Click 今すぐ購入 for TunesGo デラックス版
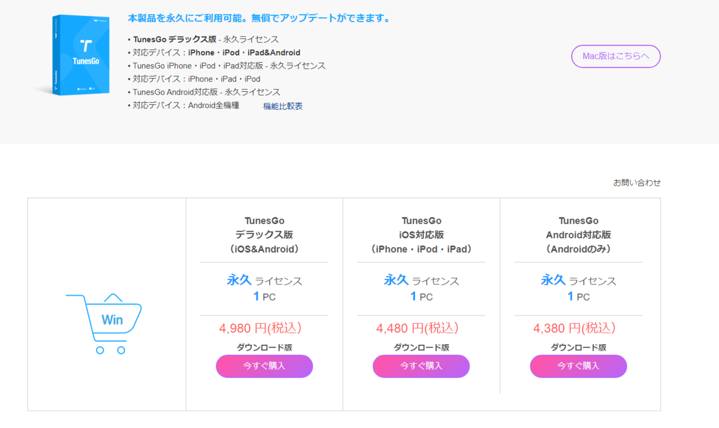The height and width of the screenshot is (428, 719). pyautogui.click(x=264, y=366)
